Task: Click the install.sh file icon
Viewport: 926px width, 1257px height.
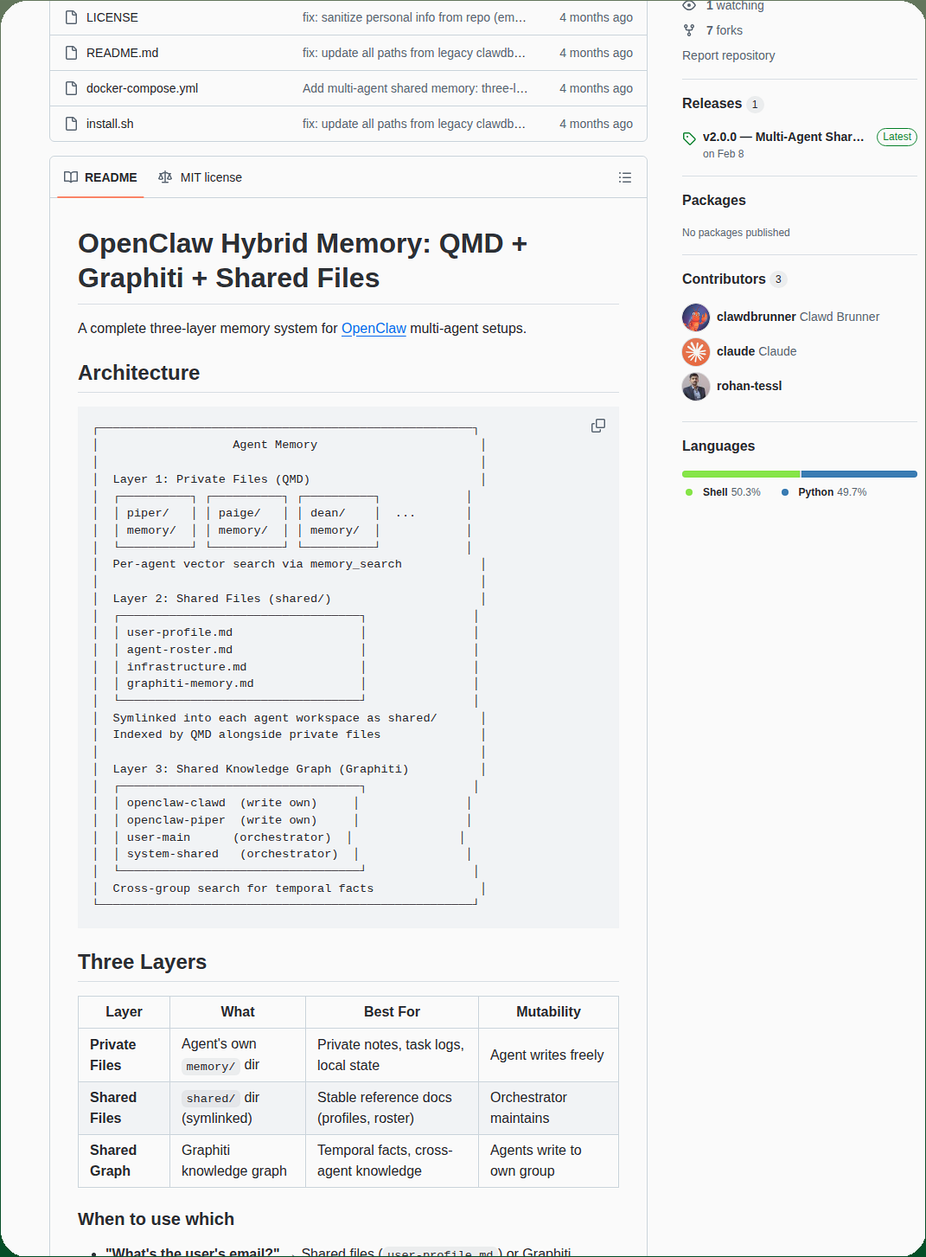Action: 72,124
